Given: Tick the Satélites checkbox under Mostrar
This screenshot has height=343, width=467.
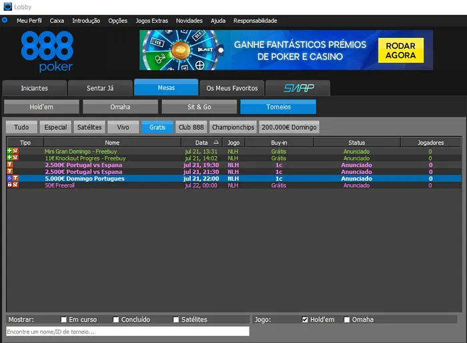Looking at the screenshot, I should coord(176,320).
